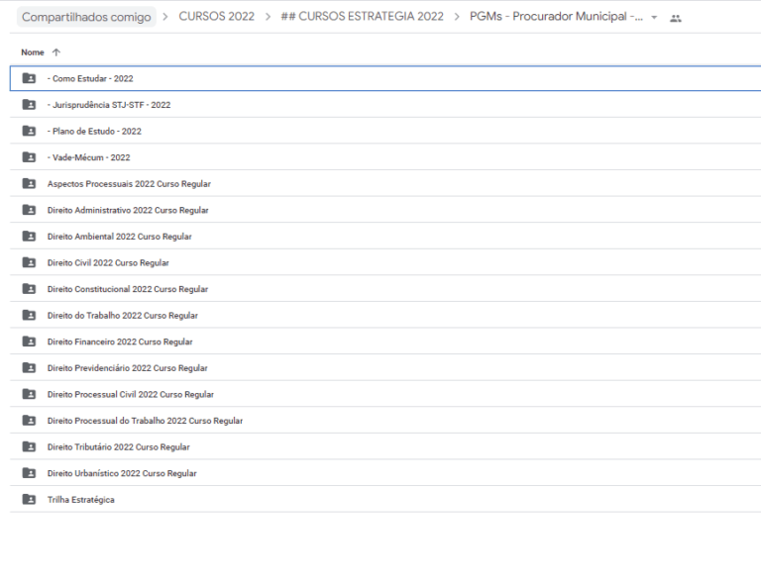Viewport: 761px width, 586px height.
Task: Click the folder icon of Direito Tributário 2022 Curso Regular
Action: click(x=29, y=446)
